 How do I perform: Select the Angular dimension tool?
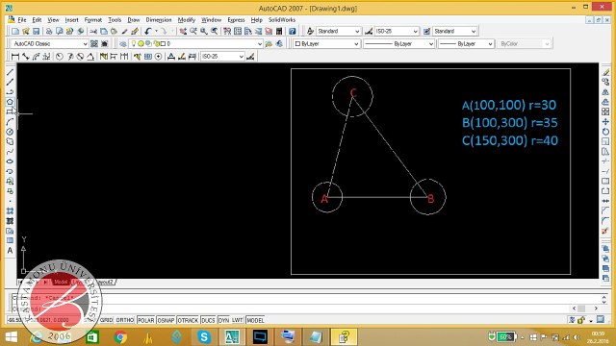point(90,57)
